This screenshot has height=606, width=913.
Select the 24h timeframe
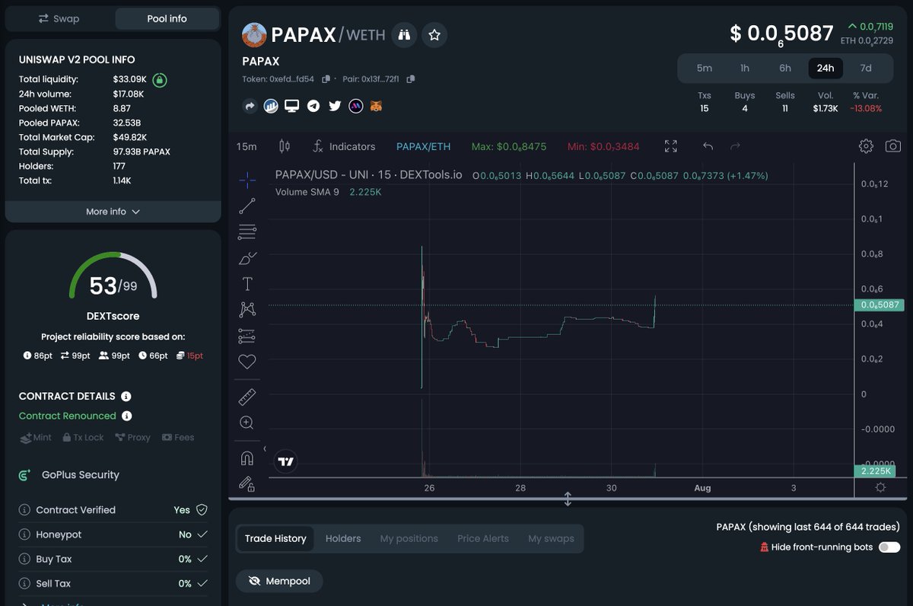point(826,68)
